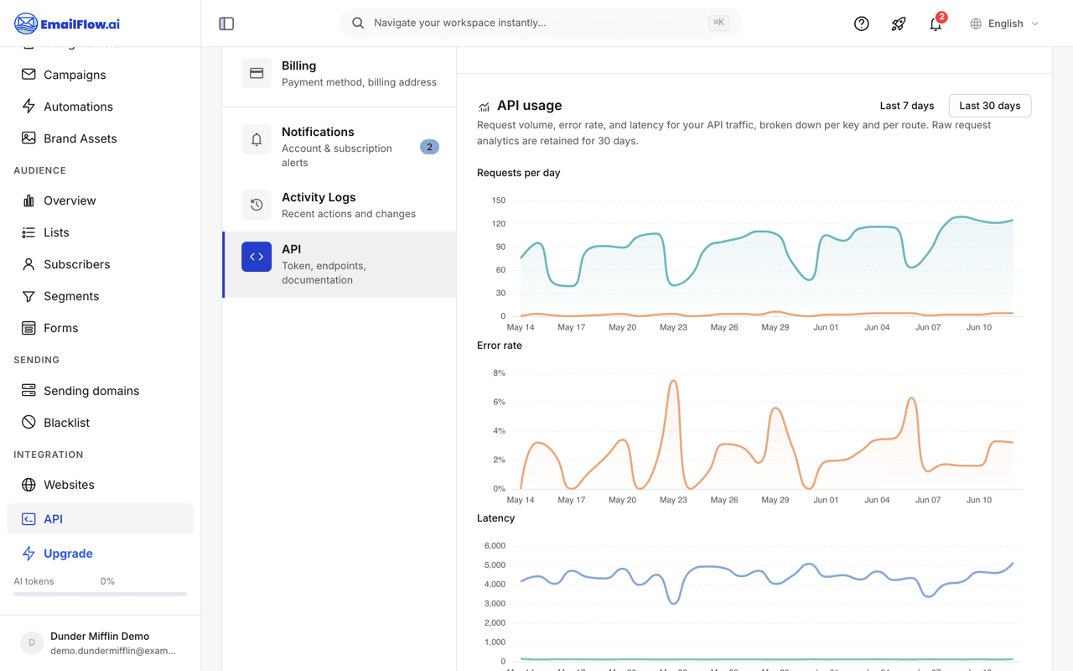Open Blacklist in the sidebar

coord(100,423)
